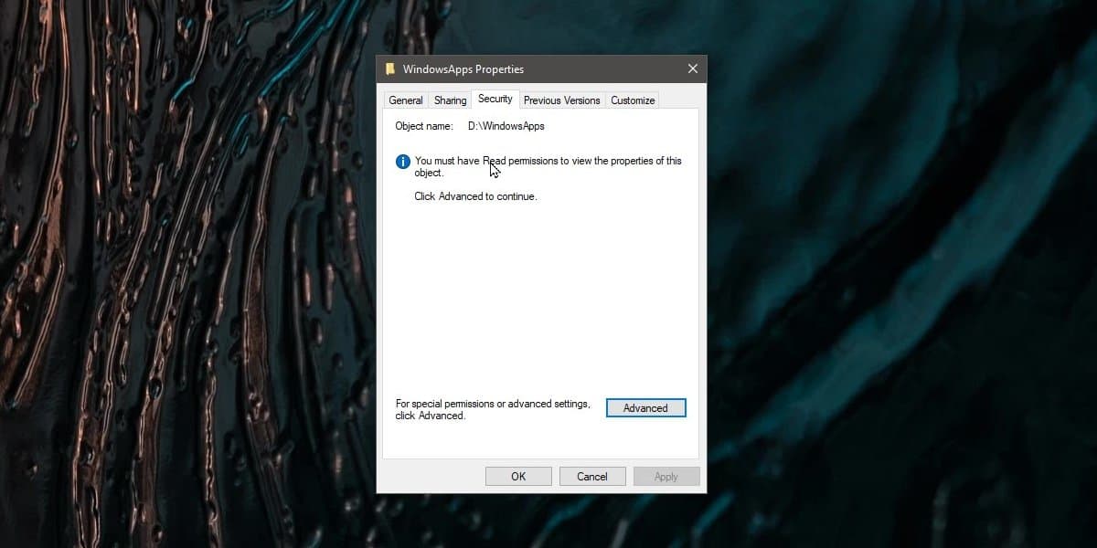Click the Click Advanced to continue text

(x=474, y=196)
